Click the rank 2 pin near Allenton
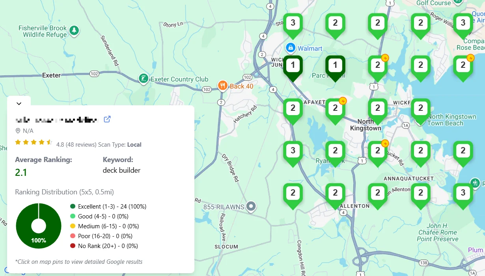Screen dimensions: 485x276 [x=335, y=193]
